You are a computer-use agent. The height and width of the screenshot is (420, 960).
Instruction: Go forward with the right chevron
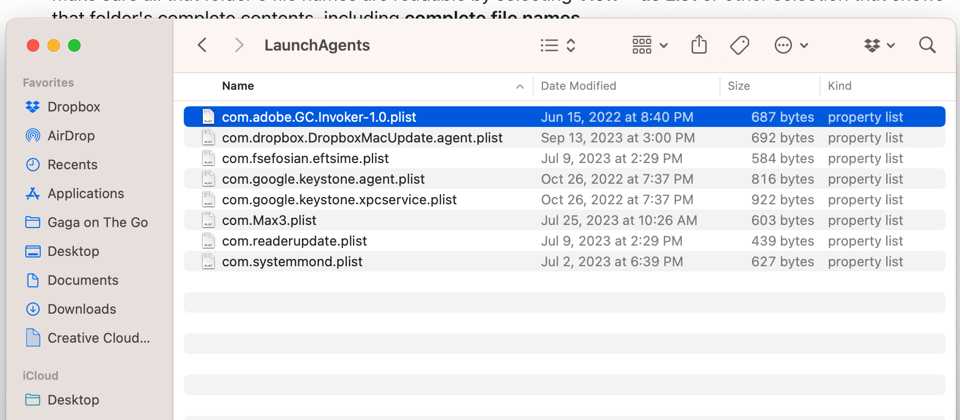point(238,45)
